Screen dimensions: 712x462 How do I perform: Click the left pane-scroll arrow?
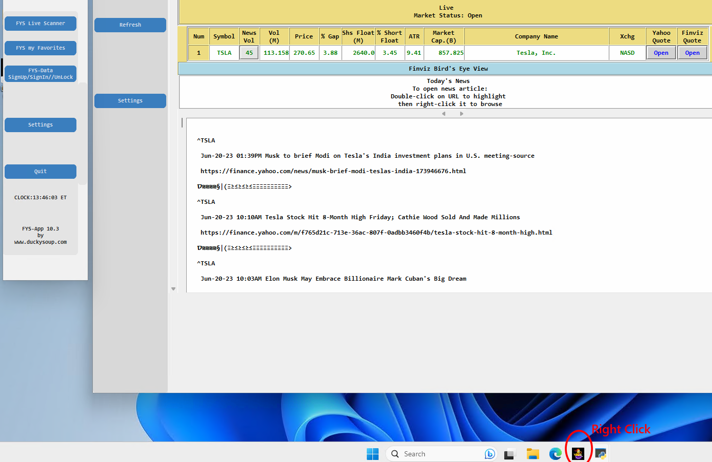click(x=444, y=114)
